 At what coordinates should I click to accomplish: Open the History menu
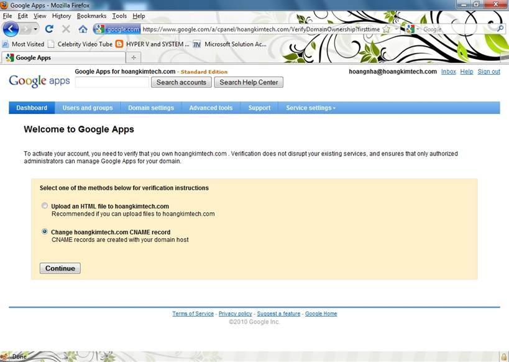pos(62,16)
